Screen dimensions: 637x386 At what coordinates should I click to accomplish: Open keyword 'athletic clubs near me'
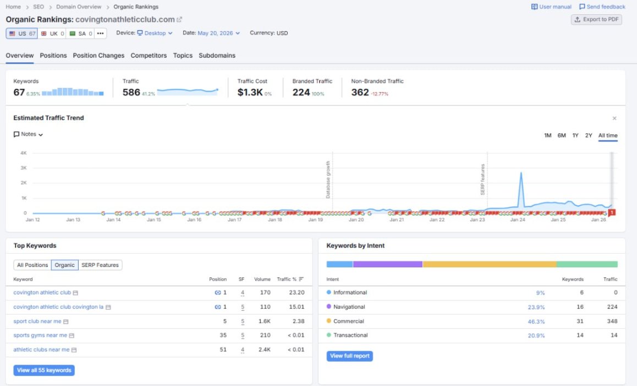(41, 350)
